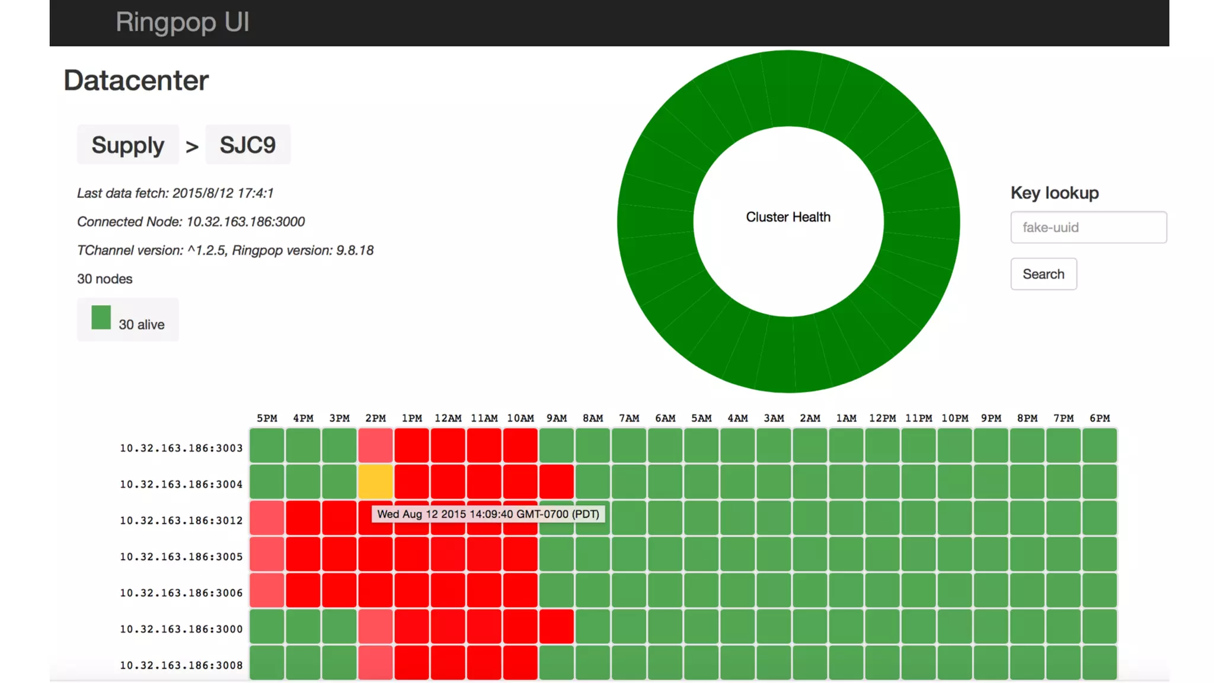Click the red 4PM cell for node 3005
Viewport: 1214px width, 683px height.
[303, 554]
